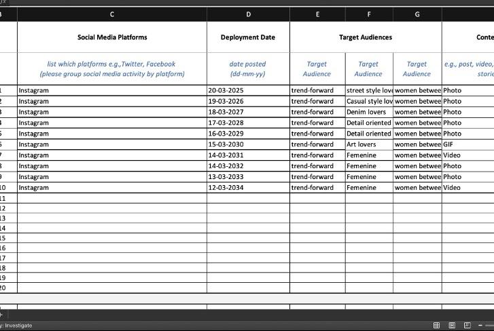Click empty platform cell in row 20
Screen dimensions: 494x331
pos(112,288)
